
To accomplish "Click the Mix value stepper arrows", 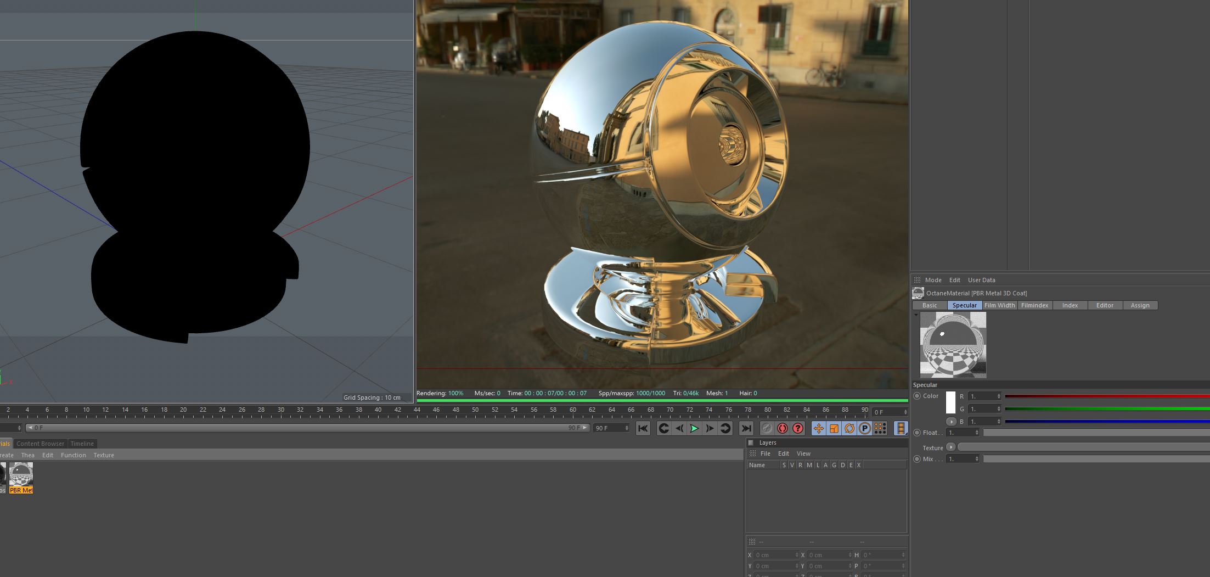I will (x=977, y=459).
